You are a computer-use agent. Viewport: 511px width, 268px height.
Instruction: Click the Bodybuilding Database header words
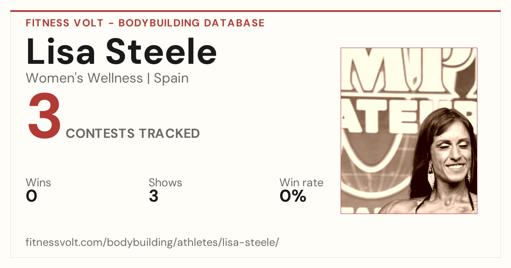192,23
